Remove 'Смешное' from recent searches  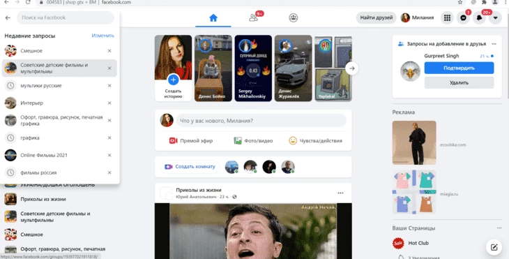[x=109, y=51]
